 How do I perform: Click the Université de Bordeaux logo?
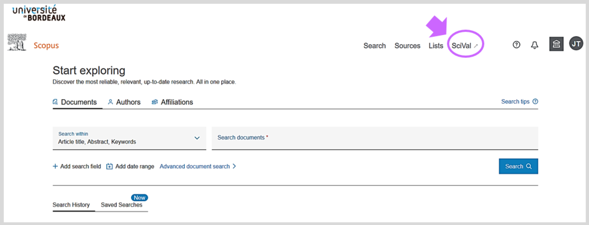pyautogui.click(x=39, y=13)
